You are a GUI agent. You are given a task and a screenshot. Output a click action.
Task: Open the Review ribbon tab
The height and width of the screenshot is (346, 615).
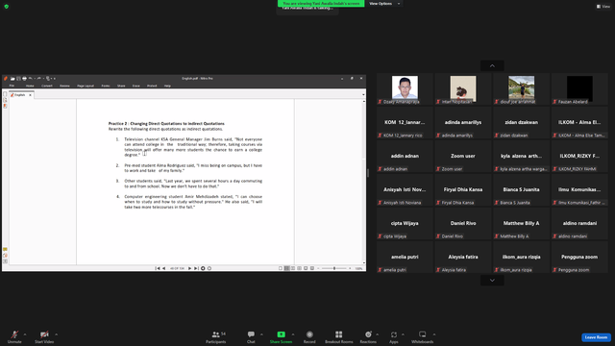(x=64, y=86)
